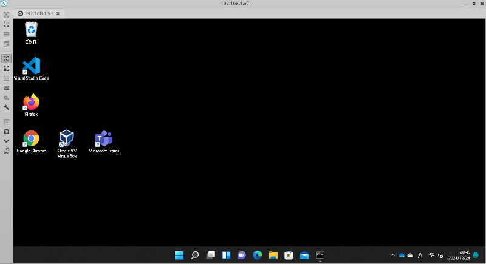Select the Google Chrome desktop icon
Viewport: 486px width, 264px height.
pos(31,139)
